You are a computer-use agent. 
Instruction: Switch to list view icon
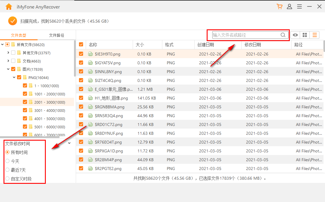pyautogui.click(x=315, y=35)
